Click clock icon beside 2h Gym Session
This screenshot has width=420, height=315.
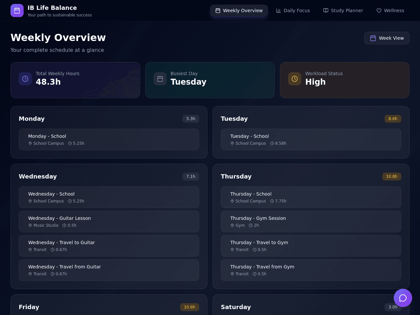[x=251, y=225]
